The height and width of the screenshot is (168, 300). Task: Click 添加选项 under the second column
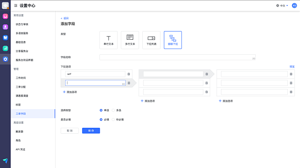[x=148, y=101]
